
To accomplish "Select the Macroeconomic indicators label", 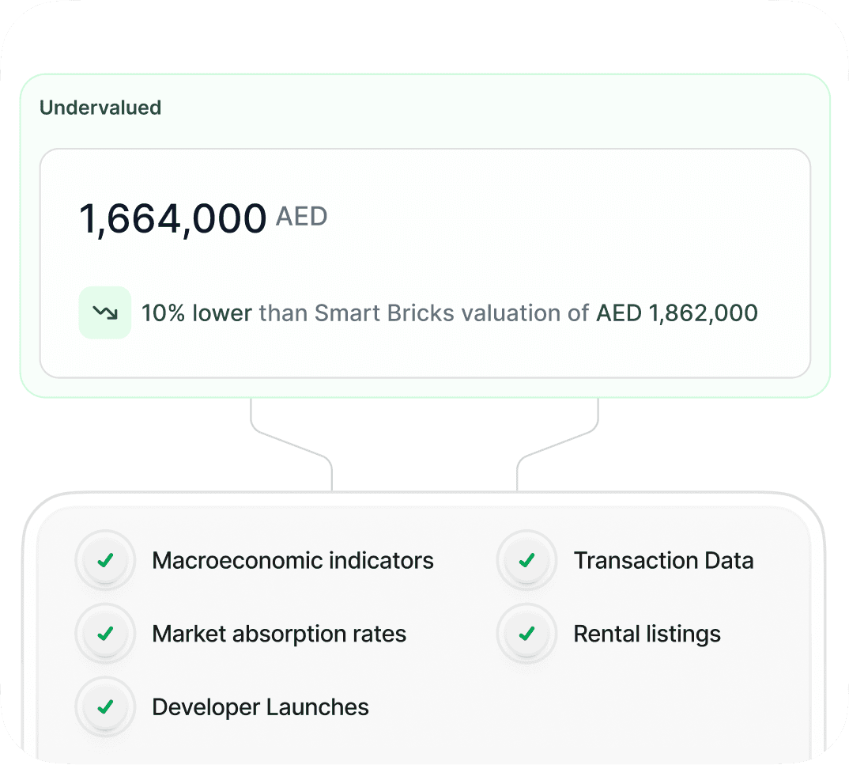I will (293, 561).
